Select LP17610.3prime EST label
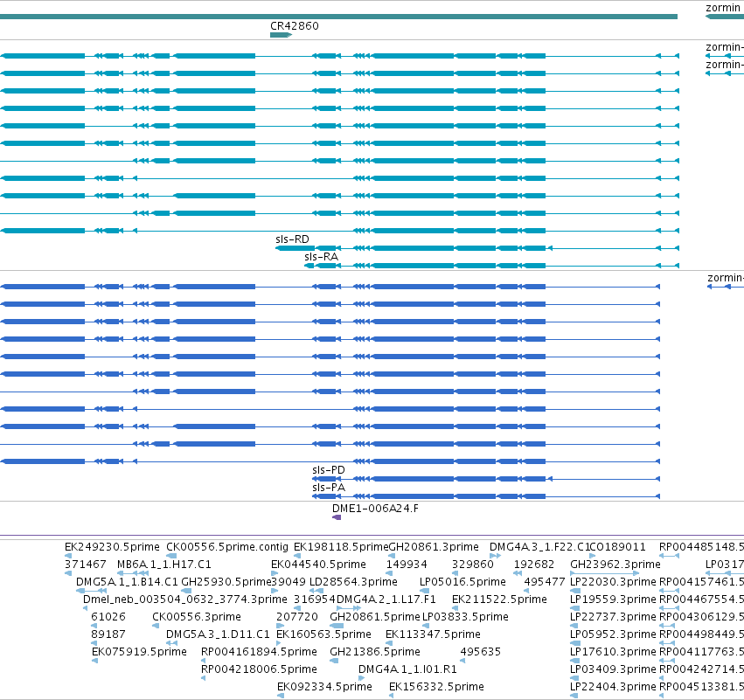This screenshot has width=744, height=700. 613,652
